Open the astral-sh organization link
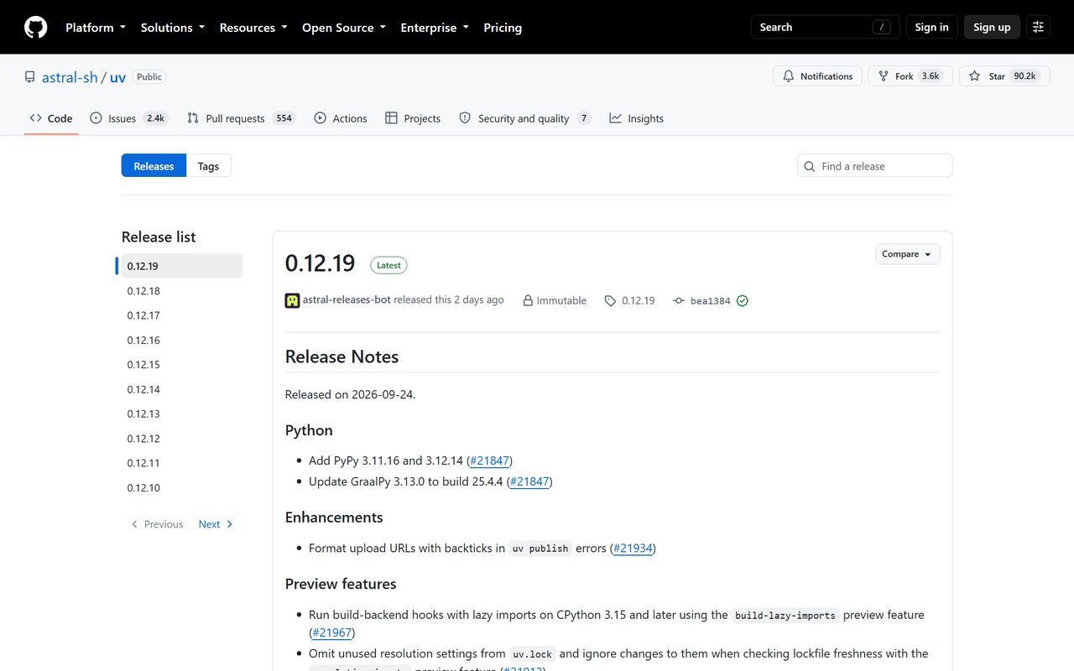Screen dimensions: 1074x671 pos(70,77)
